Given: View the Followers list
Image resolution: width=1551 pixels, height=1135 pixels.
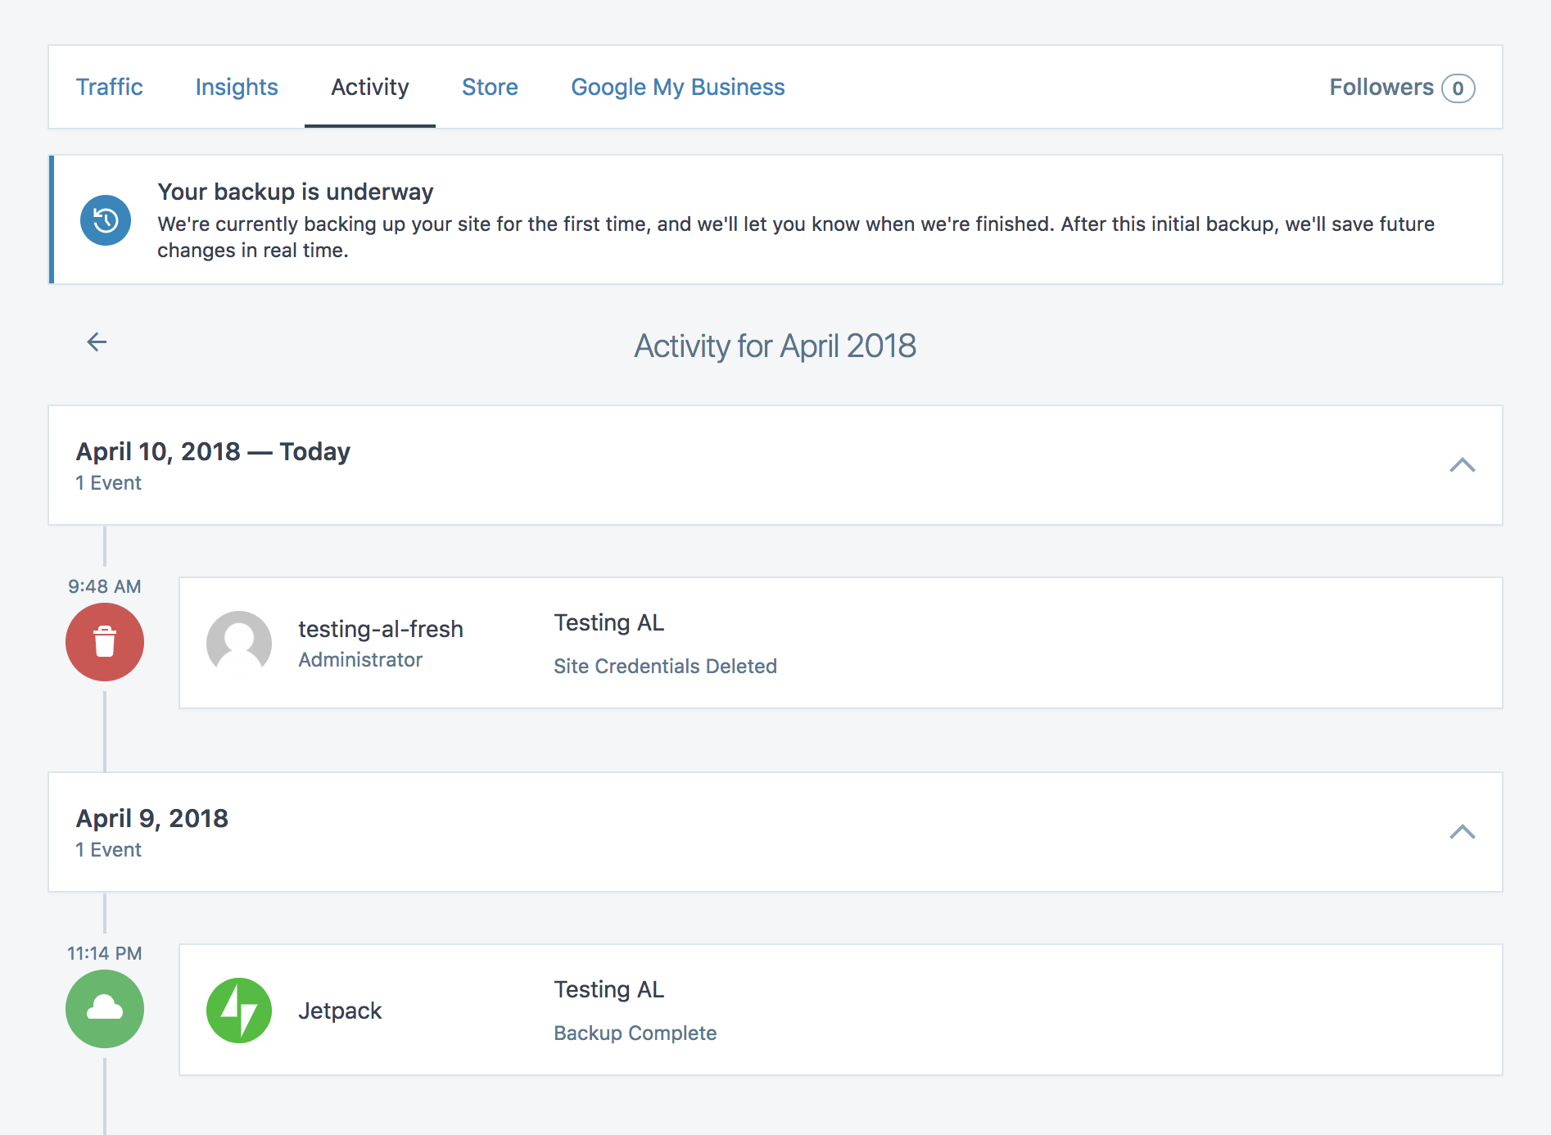Looking at the screenshot, I should coord(1381,88).
